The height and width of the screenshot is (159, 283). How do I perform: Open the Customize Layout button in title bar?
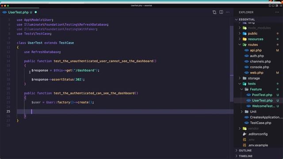[281, 6]
